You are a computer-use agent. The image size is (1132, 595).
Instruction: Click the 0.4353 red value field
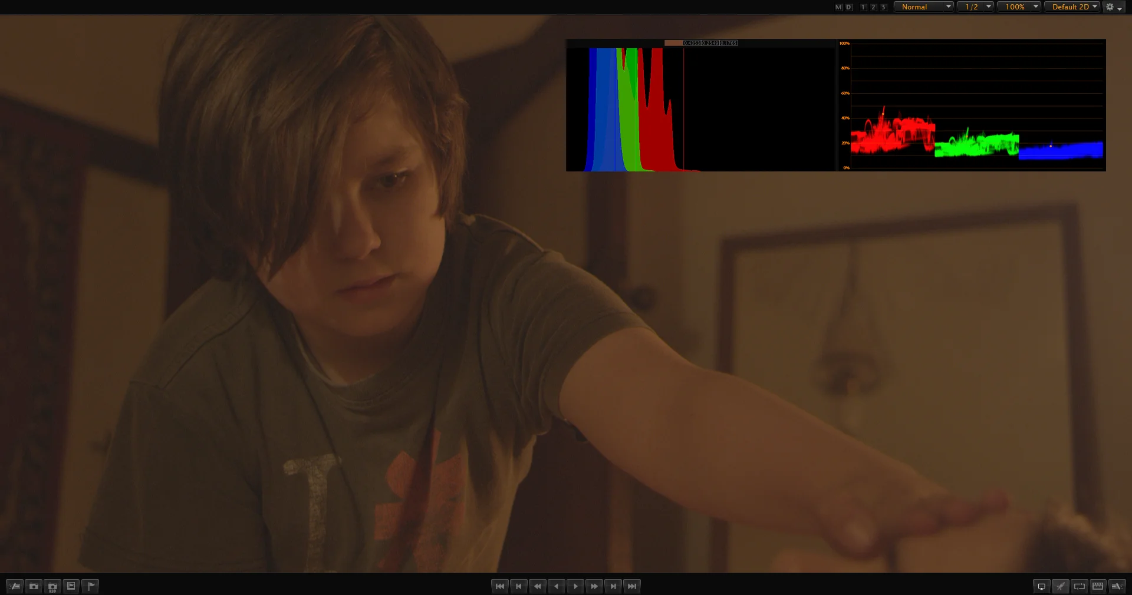[692, 43]
